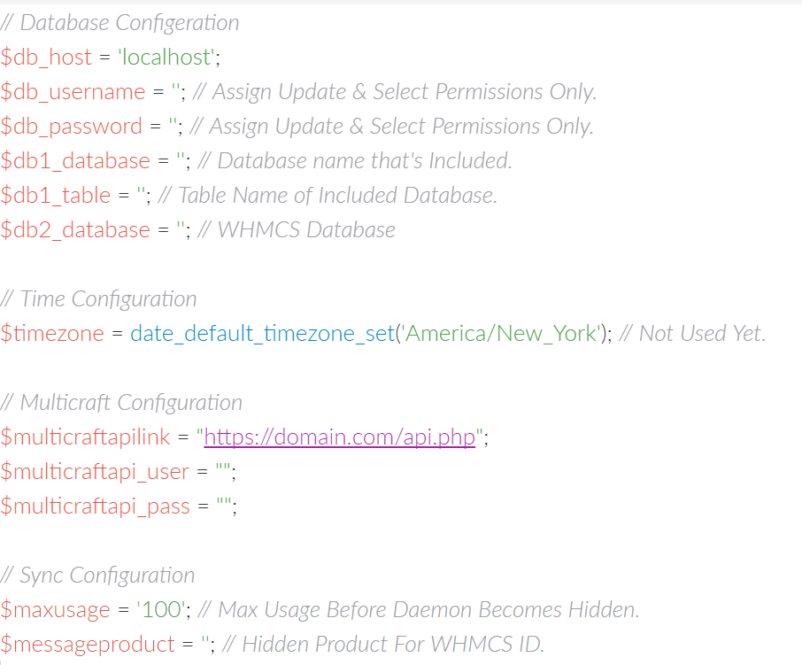Click the $db_username variable name
Viewport: 802px width, 665px height.
pyautogui.click(x=73, y=92)
